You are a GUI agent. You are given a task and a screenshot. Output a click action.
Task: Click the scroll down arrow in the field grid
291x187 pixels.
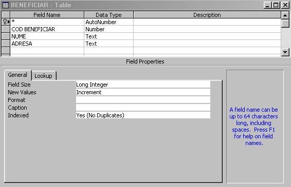[285, 52]
